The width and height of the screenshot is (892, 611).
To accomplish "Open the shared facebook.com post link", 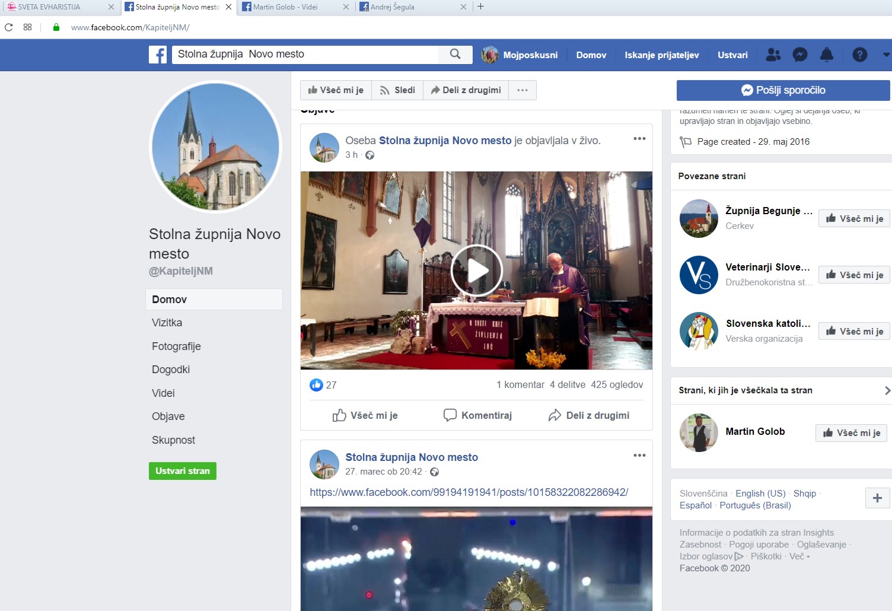I will click(x=469, y=492).
